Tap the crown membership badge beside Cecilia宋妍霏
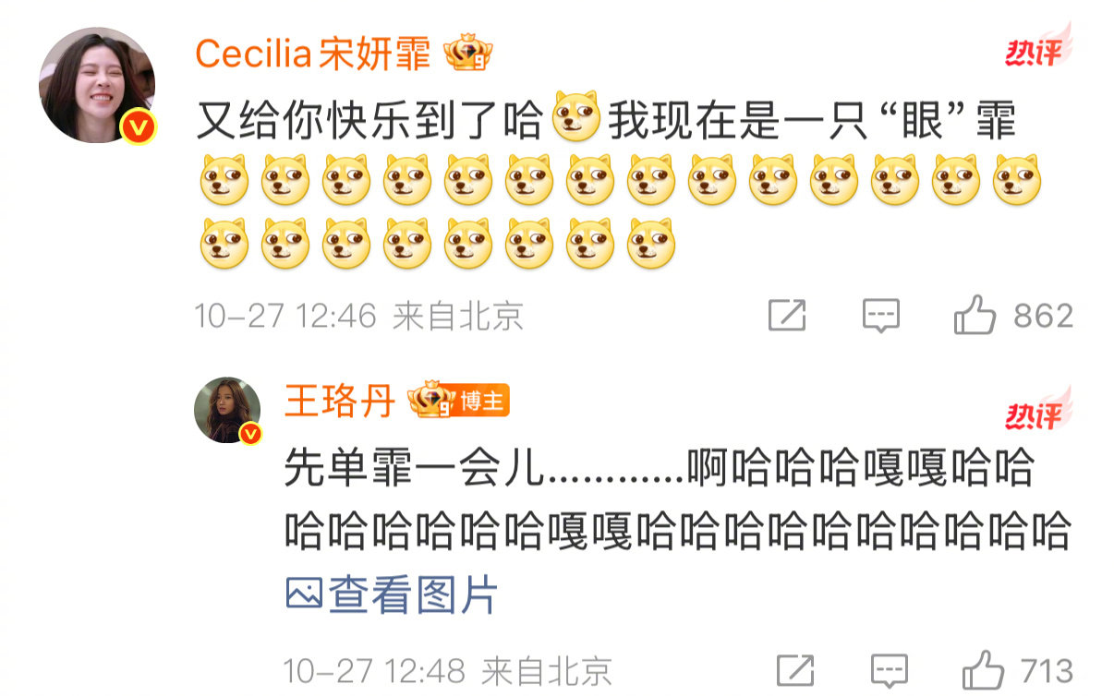 pos(468,54)
